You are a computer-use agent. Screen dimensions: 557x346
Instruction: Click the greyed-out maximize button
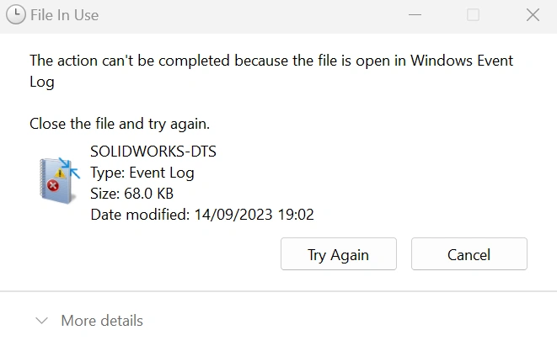click(x=473, y=15)
